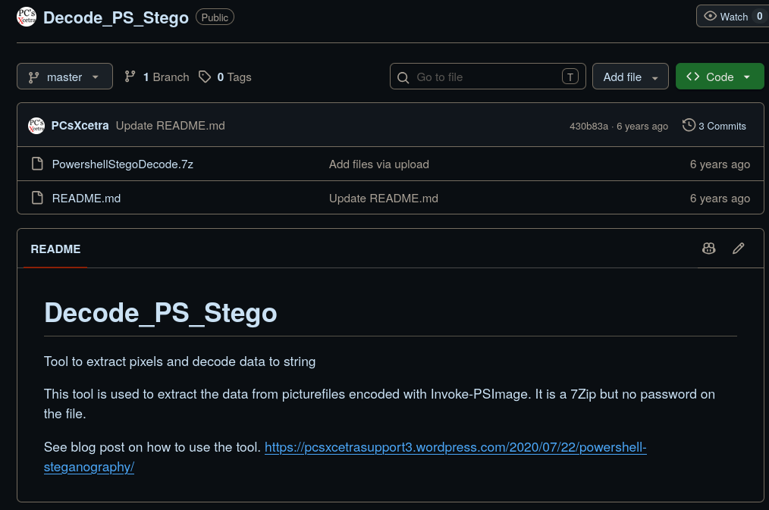Click the Go to file search field
The width and height of the screenshot is (769, 510).
(x=488, y=77)
